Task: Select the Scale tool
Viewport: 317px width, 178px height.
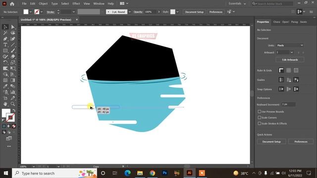Action: pyautogui.click(x=13, y=62)
